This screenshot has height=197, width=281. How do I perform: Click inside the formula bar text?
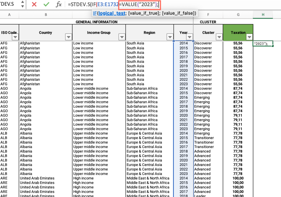pyautogui.click(x=113, y=4)
